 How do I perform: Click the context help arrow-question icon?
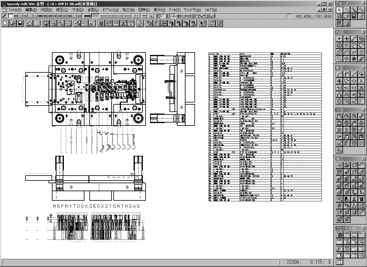202,23
